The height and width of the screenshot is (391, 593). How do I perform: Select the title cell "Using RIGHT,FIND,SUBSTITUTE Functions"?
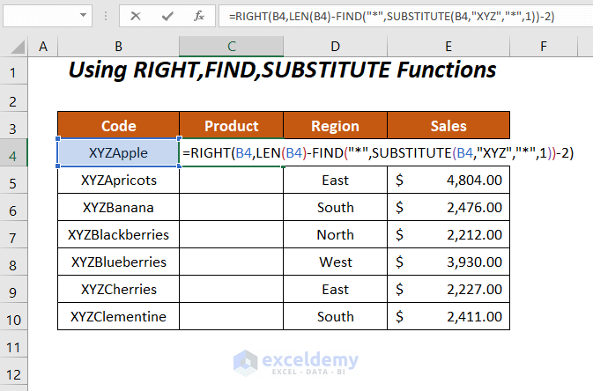[x=282, y=70]
